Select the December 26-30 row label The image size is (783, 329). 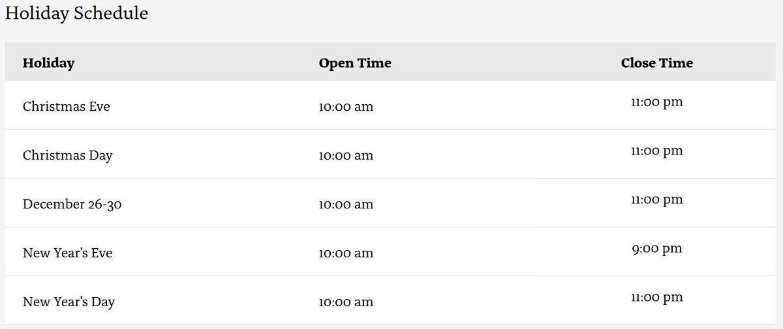coord(72,204)
